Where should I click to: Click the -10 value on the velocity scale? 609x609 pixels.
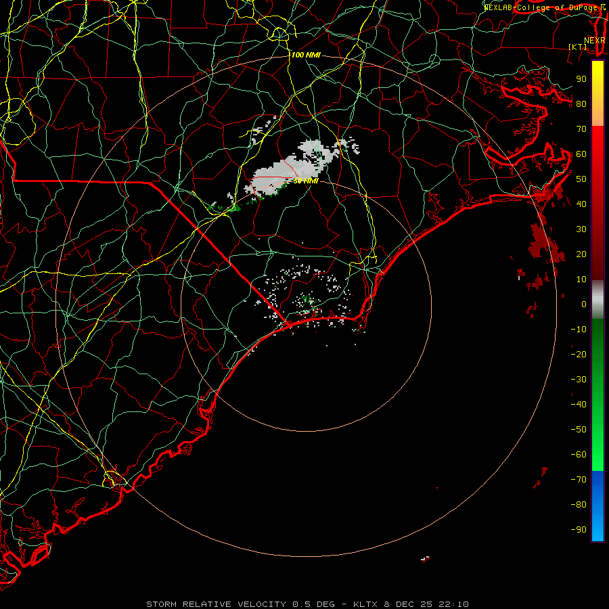pos(579,330)
